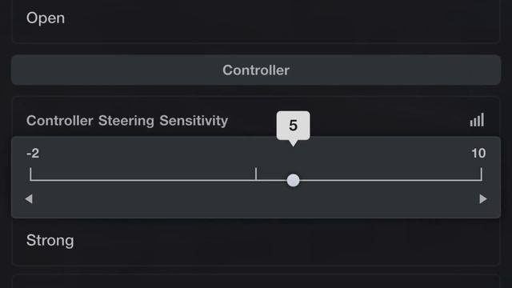Click slider track between -2 tick and center tick
512x288 pixels.
143,180
